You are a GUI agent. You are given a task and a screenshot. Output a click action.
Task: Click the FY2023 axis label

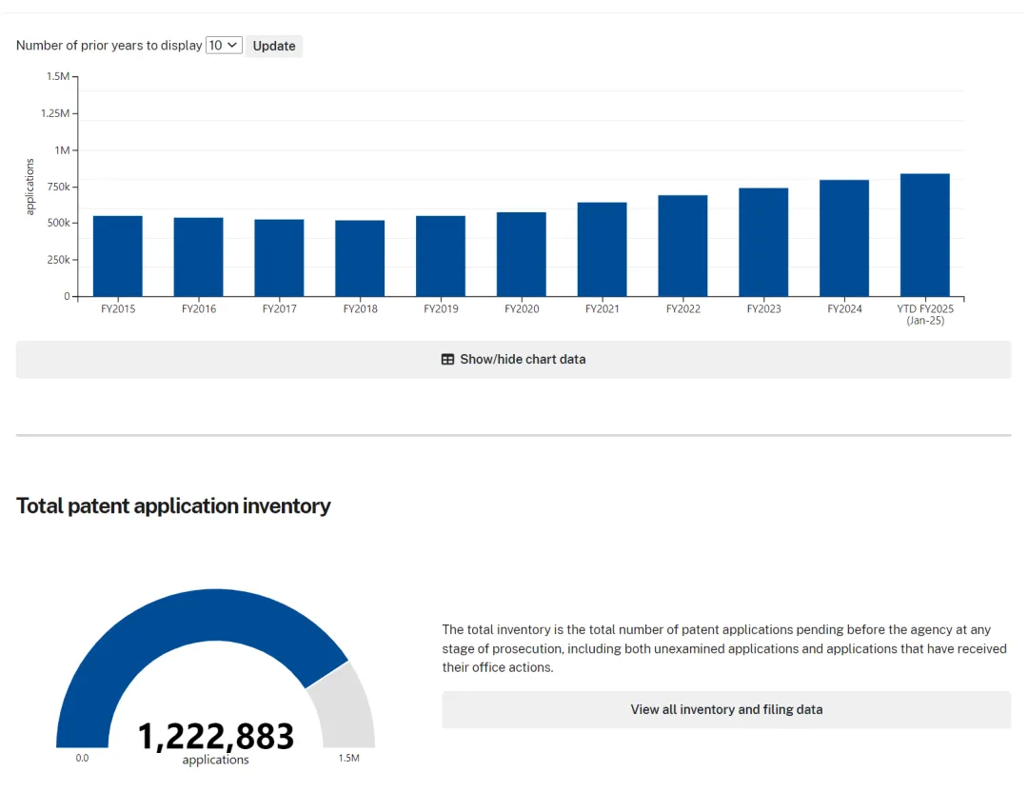tap(763, 308)
